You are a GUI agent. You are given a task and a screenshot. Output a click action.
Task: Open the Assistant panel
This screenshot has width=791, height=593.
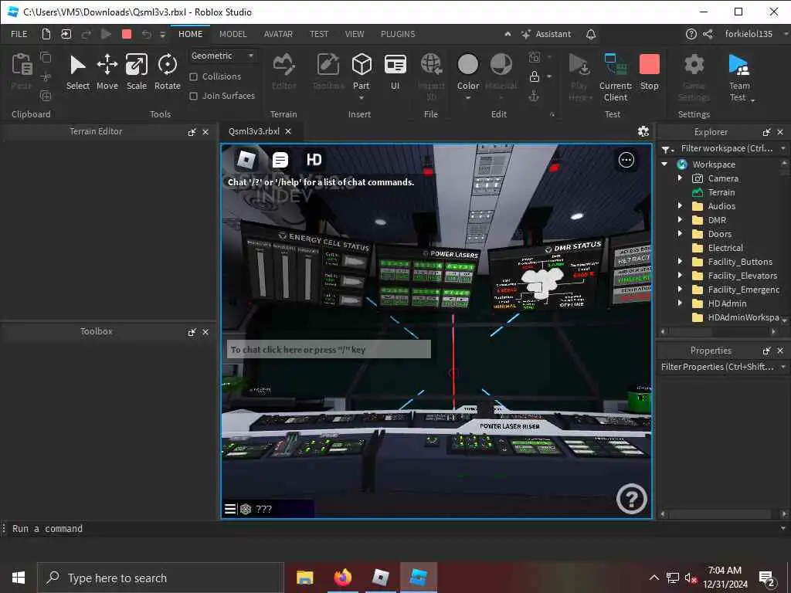coord(546,34)
